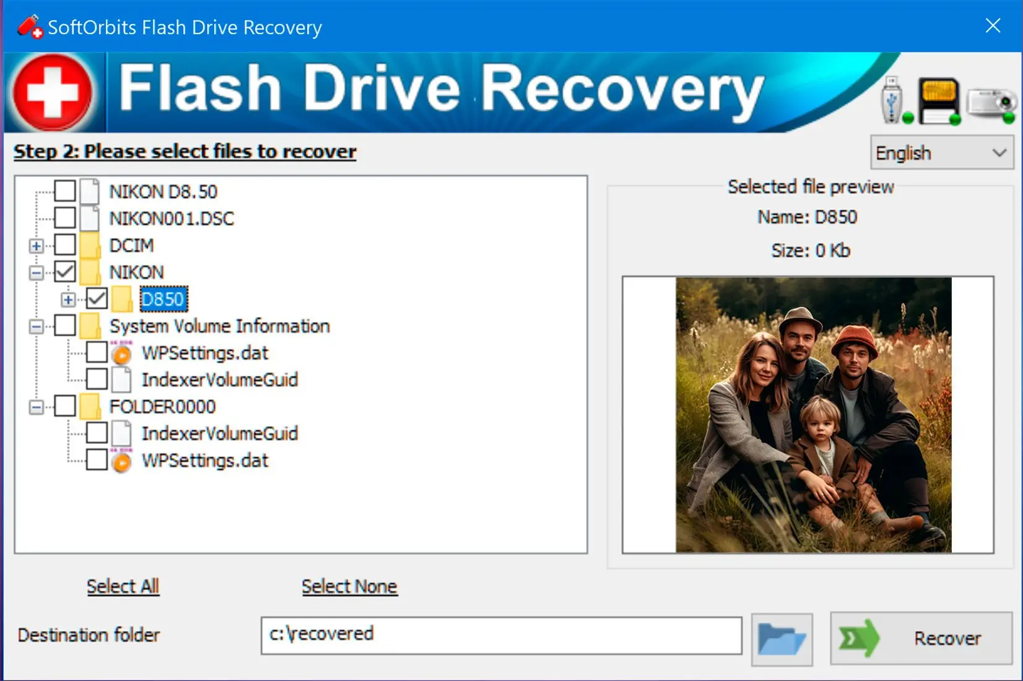The width and height of the screenshot is (1023, 681).
Task: Uncheck the D850 folder checkbox
Action: pos(97,298)
